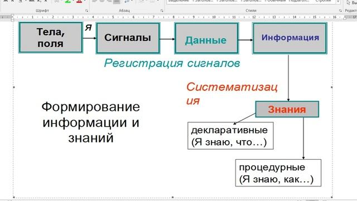The image size is (357, 201).
Task: Click the 'декларативные (Я знаю, что…)' text box
Action: point(230,136)
